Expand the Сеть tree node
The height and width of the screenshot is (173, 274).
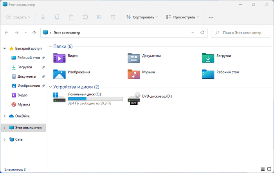(x=5, y=139)
